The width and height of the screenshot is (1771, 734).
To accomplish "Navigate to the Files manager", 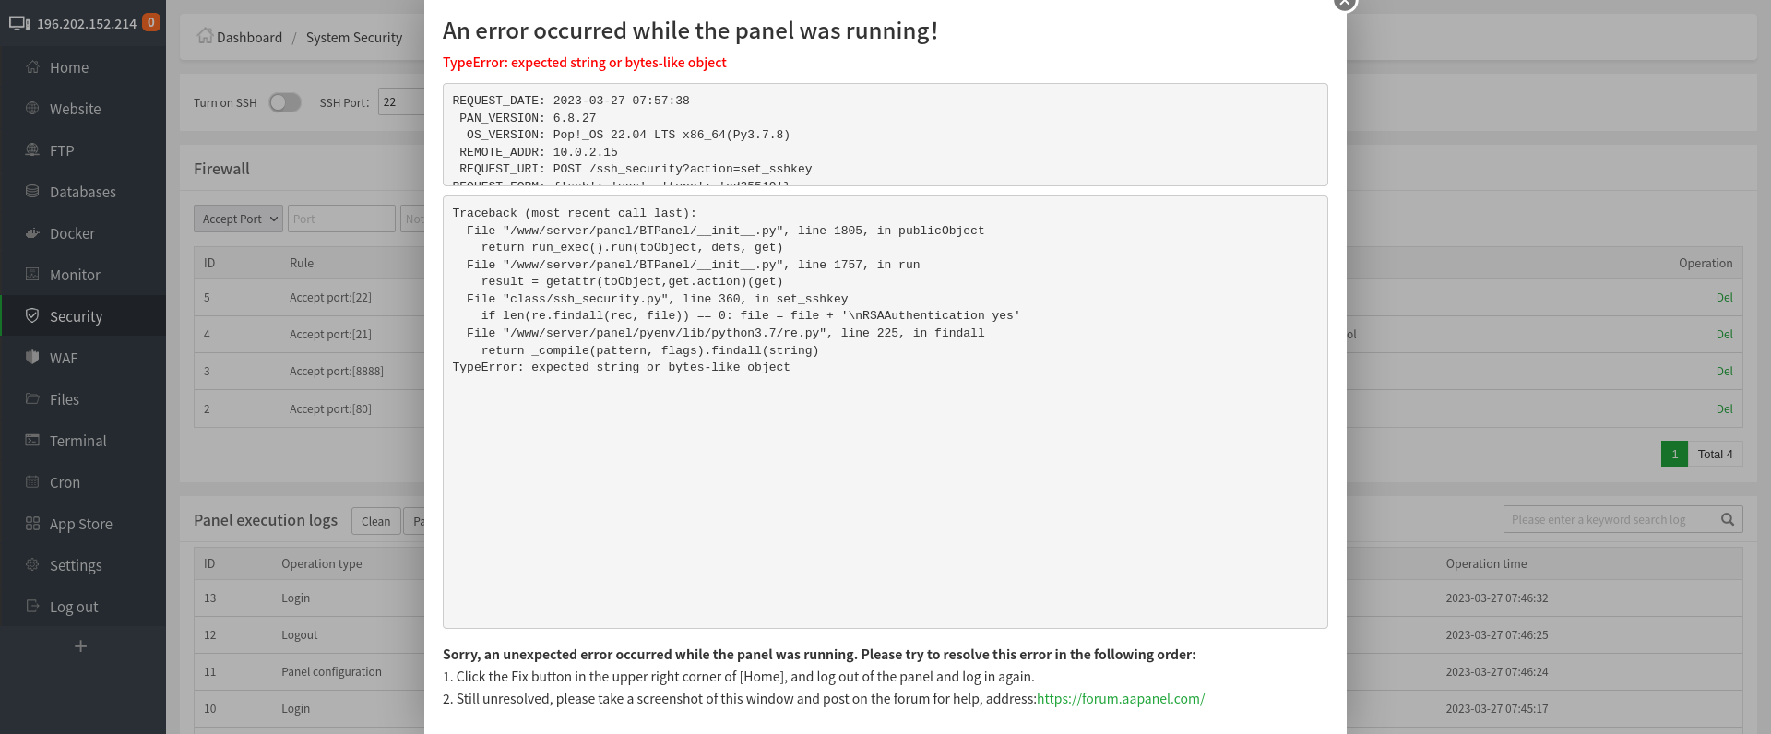I will [64, 399].
